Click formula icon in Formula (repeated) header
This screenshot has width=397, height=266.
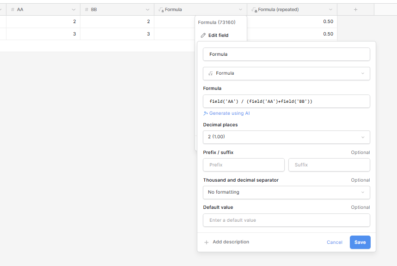tap(254, 10)
